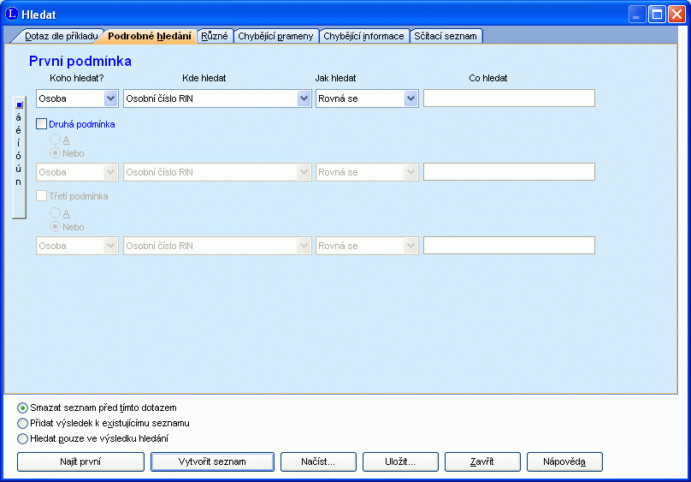
Task: Open the third condition's Osobní číslo RIN dropdown
Action: [x=217, y=246]
